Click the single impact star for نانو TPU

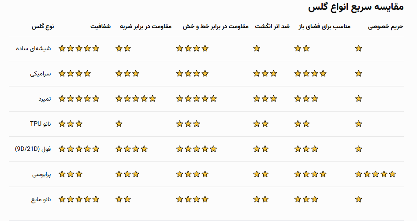[119, 124]
